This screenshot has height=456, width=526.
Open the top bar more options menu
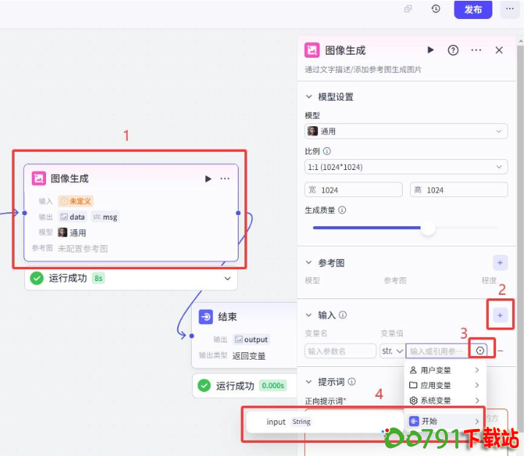click(x=509, y=9)
